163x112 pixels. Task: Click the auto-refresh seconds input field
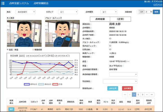pos(148,12)
